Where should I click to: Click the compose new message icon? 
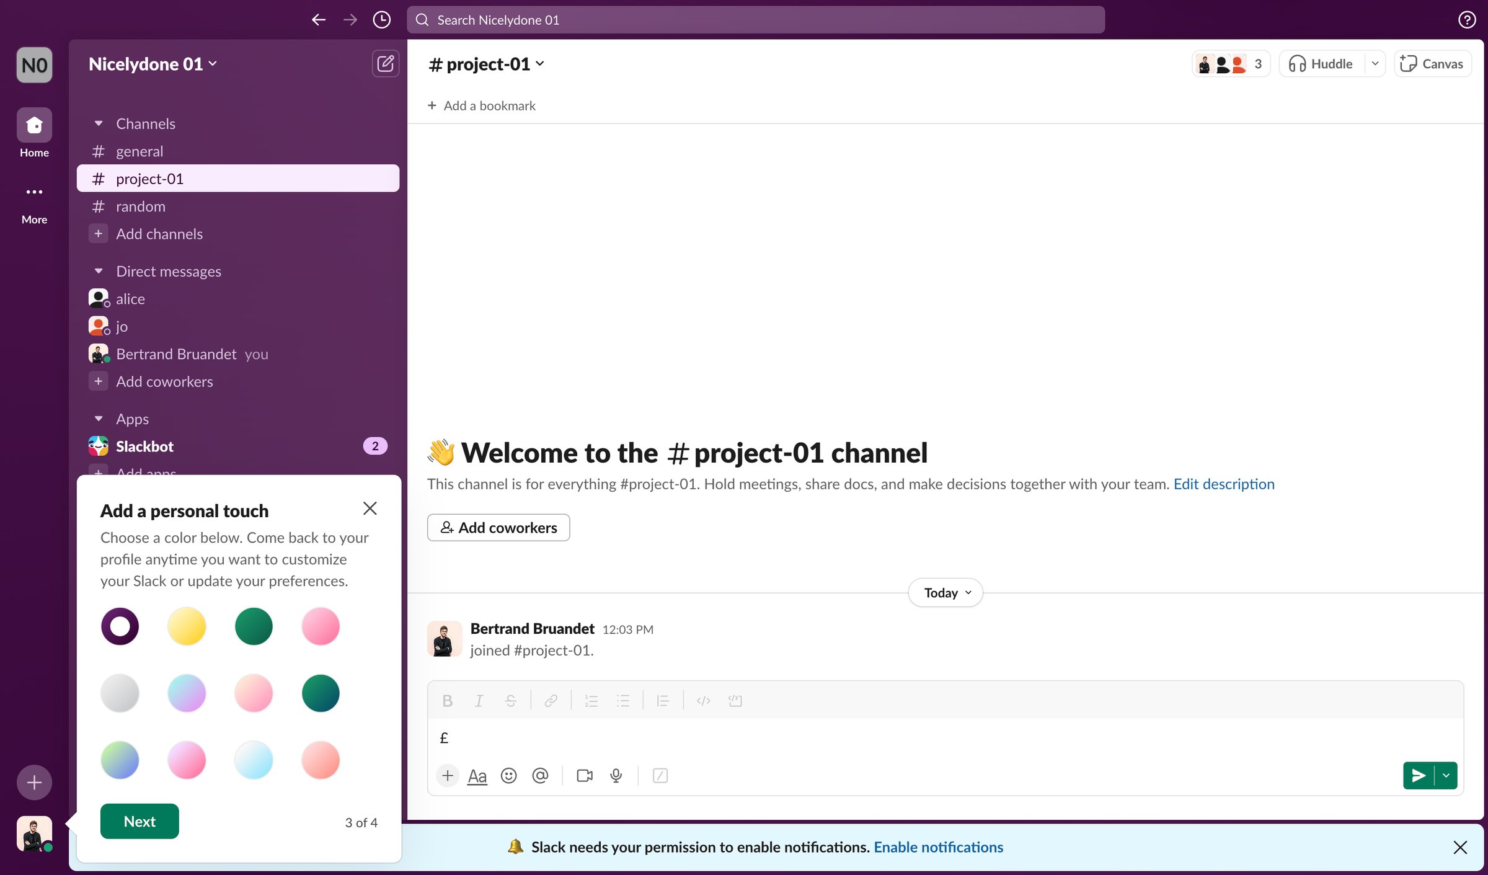coord(385,64)
